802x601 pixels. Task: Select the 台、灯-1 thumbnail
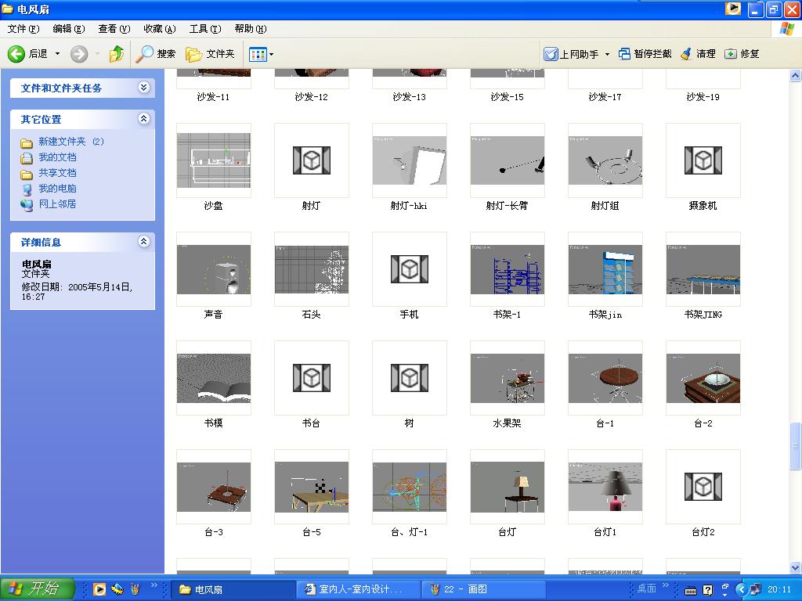point(409,487)
